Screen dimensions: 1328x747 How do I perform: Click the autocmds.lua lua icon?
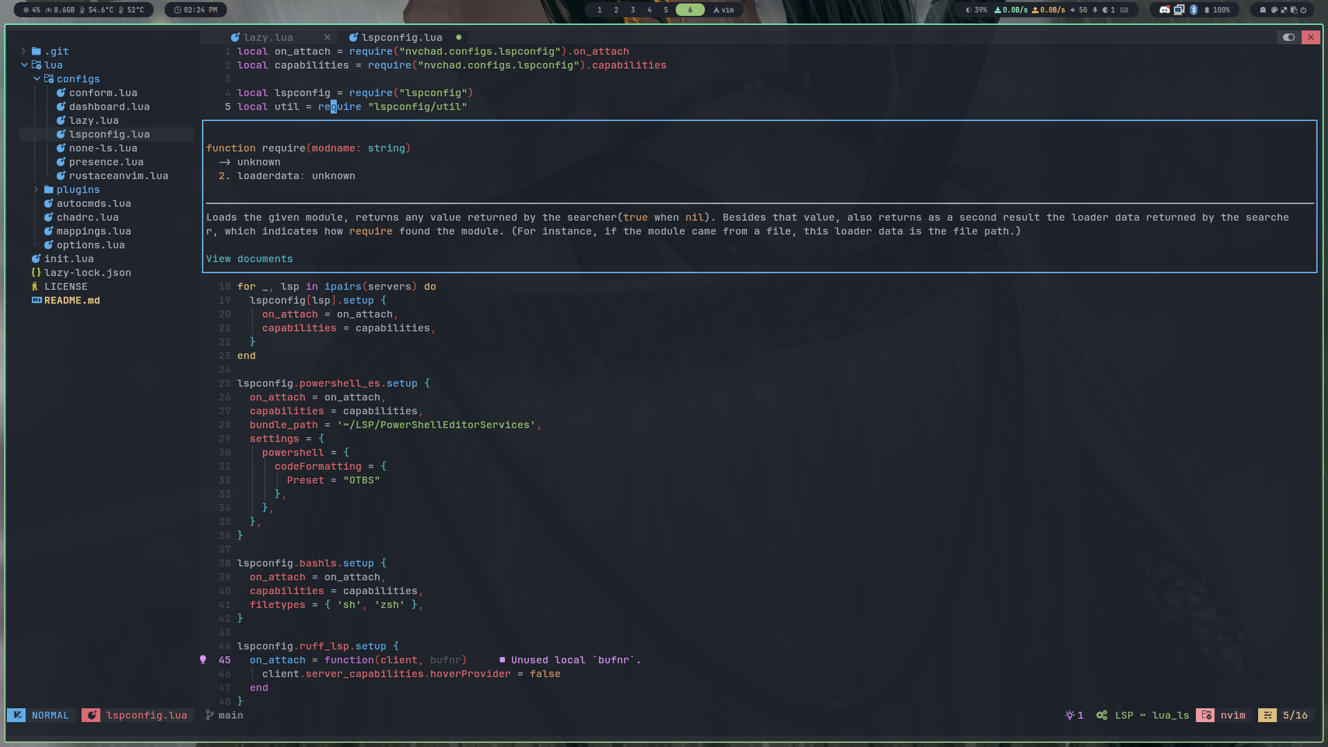click(48, 203)
